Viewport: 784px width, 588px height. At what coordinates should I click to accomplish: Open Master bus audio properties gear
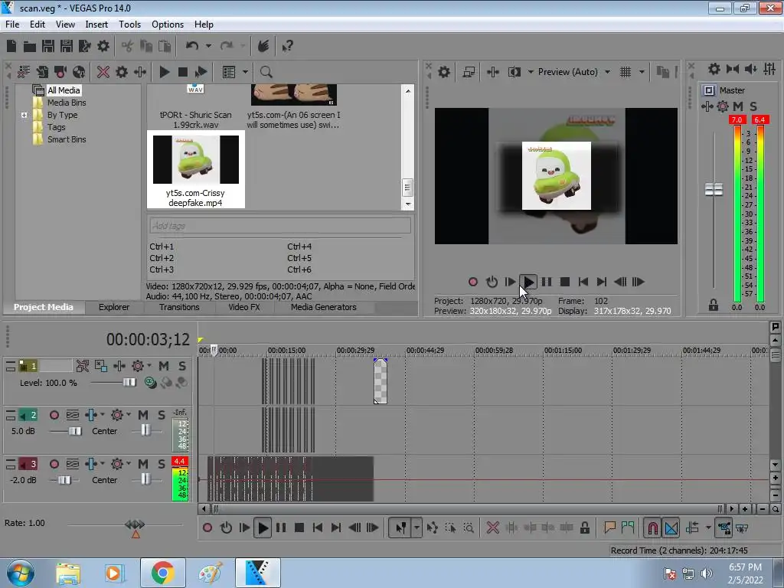714,69
